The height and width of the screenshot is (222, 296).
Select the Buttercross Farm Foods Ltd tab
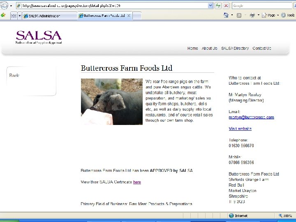[104, 16]
